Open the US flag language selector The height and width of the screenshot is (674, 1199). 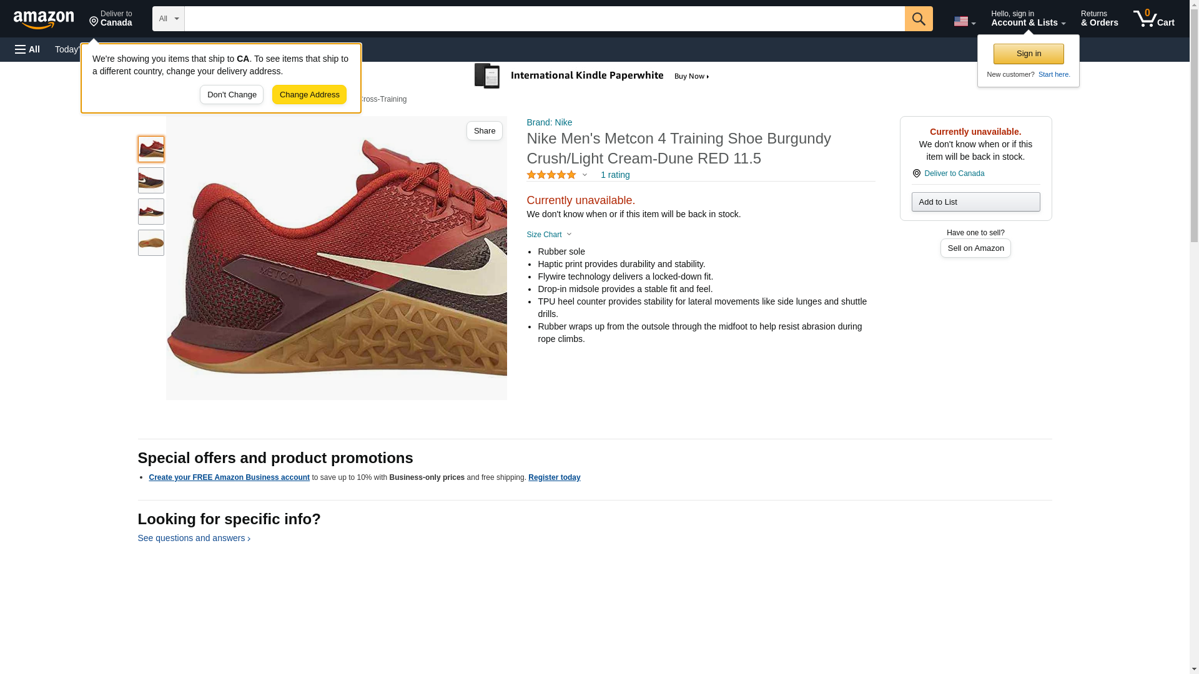[964, 21]
